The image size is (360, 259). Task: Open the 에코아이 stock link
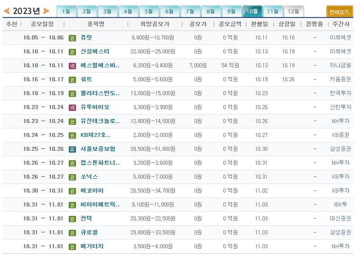point(92,190)
